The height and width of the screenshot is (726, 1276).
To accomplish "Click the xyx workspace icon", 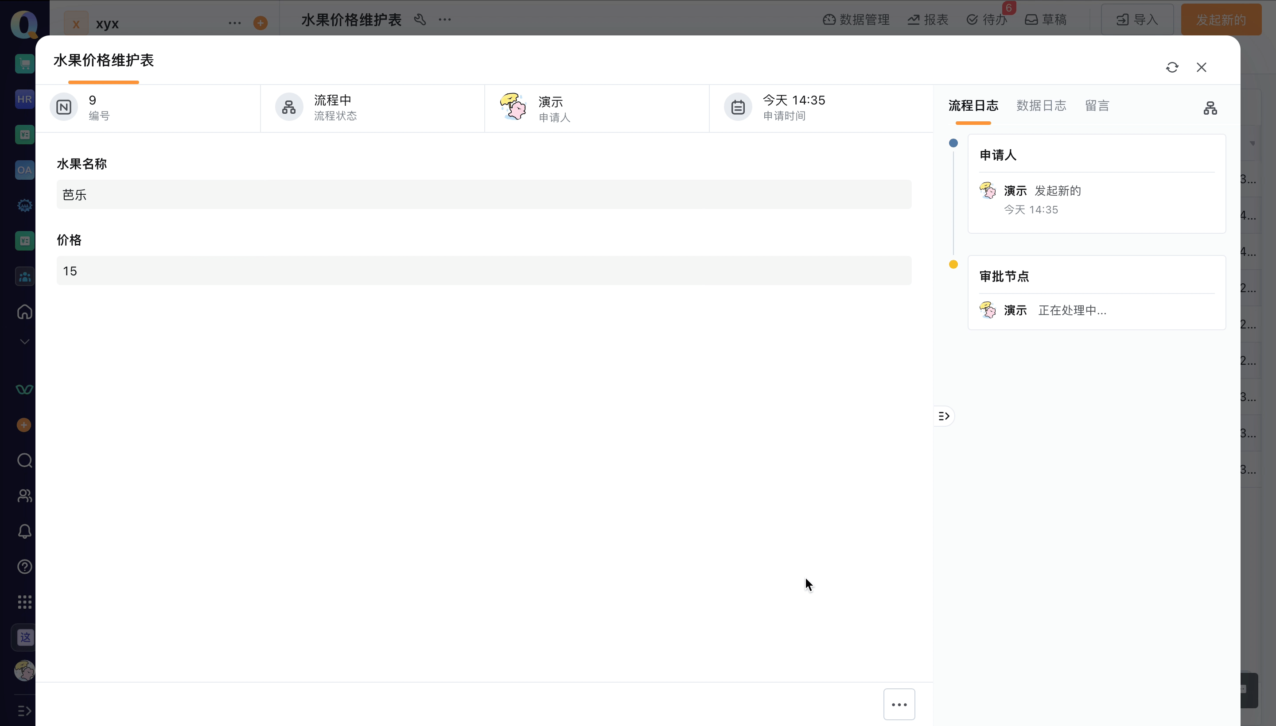I will (x=76, y=23).
